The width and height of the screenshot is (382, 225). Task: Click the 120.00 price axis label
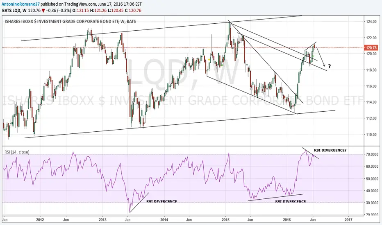[371, 54]
